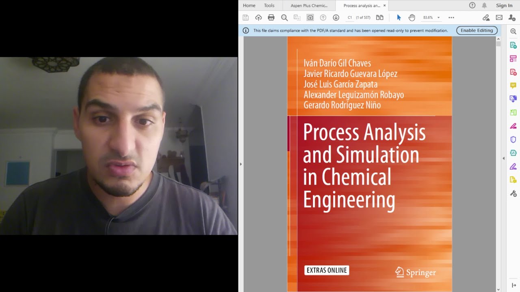Image resolution: width=520 pixels, height=292 pixels.
Task: Open convert-to-text icon beside Find magnifier
Action: point(297,17)
